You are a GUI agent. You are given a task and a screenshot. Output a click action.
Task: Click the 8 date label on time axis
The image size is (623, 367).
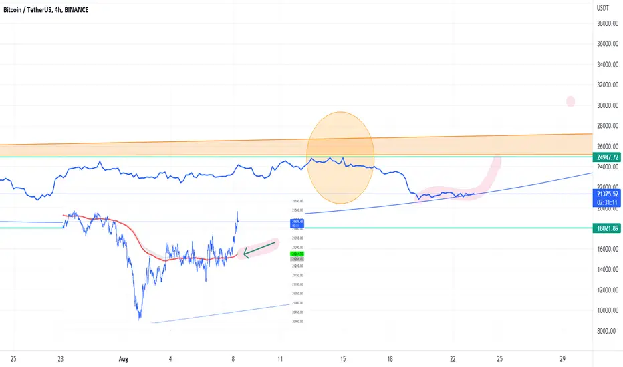[233, 359]
